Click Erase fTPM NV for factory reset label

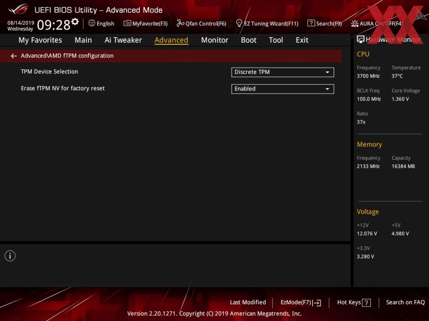pos(63,88)
